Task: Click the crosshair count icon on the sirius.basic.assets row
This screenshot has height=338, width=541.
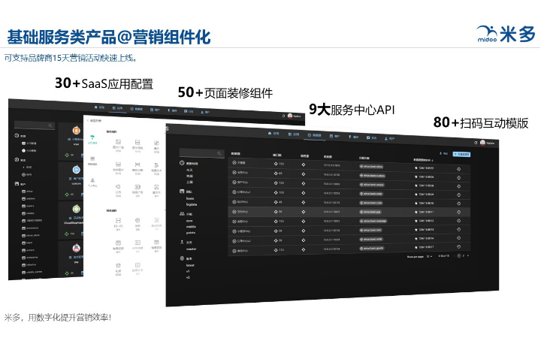Action: 276,183
